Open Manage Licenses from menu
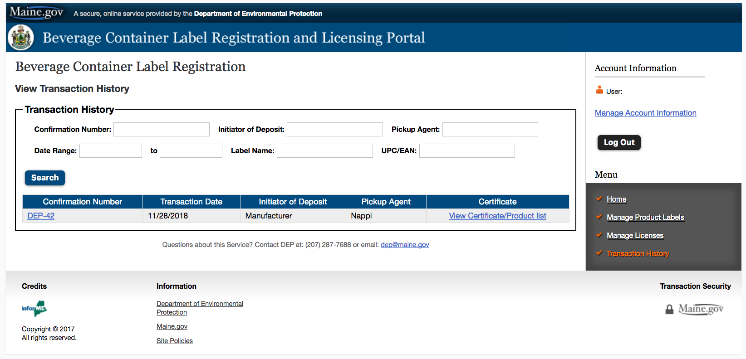Viewport: 746px width, 359px height. pyautogui.click(x=635, y=235)
